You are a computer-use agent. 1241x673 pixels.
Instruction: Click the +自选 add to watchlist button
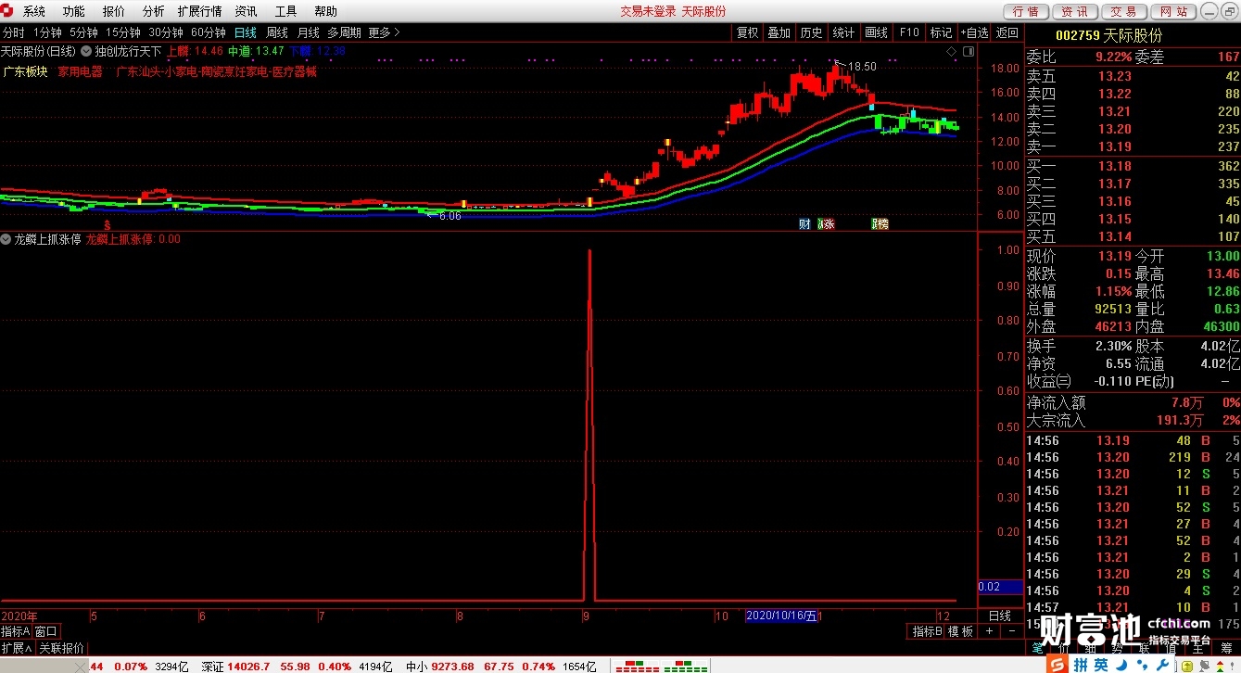coord(975,32)
